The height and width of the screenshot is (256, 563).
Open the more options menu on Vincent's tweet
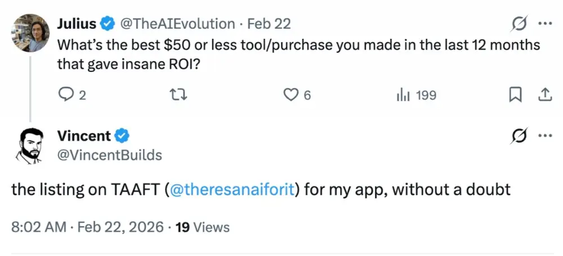tap(545, 136)
